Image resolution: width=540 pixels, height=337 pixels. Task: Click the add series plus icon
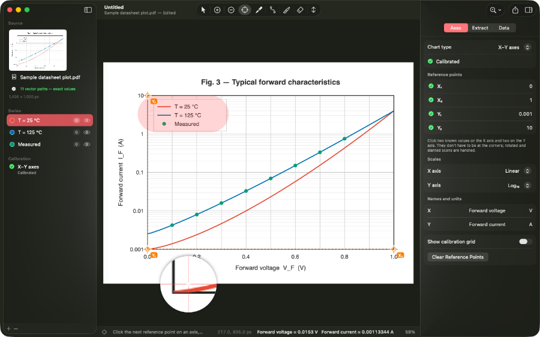pyautogui.click(x=9, y=329)
